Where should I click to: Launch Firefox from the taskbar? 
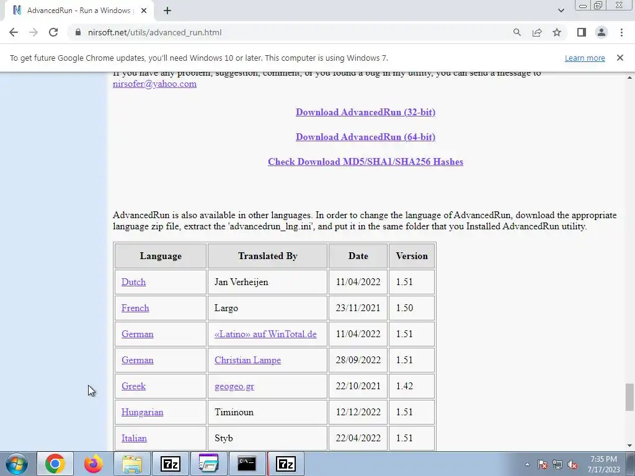tap(94, 464)
